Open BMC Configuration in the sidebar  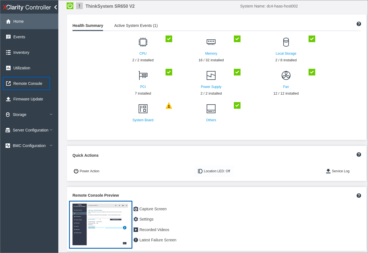[x=29, y=146]
